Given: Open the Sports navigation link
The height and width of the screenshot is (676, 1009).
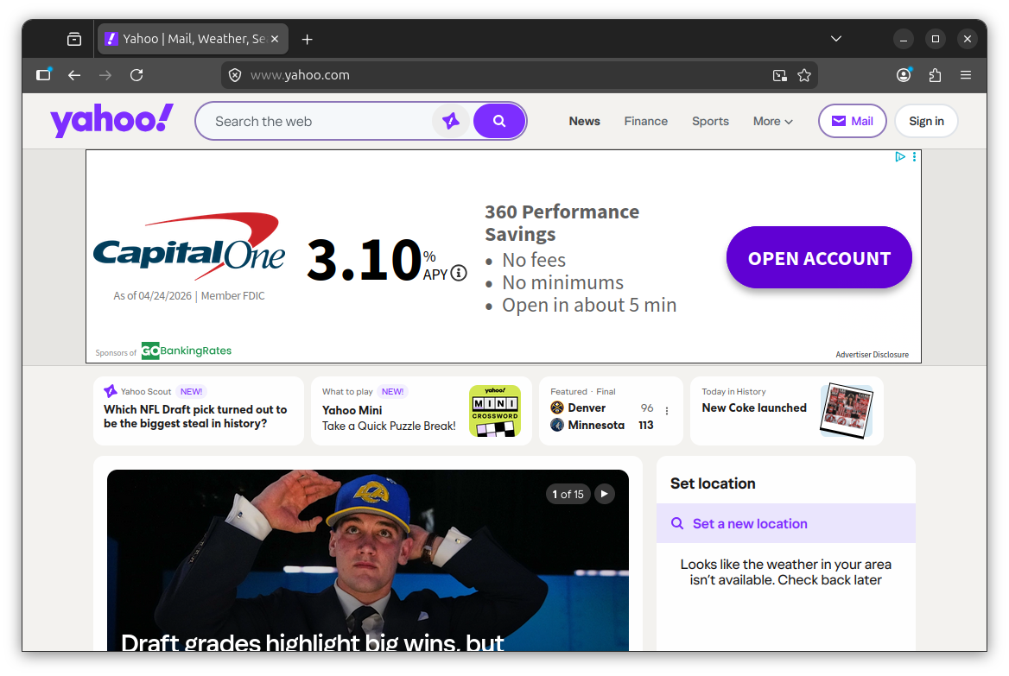Looking at the screenshot, I should (710, 121).
